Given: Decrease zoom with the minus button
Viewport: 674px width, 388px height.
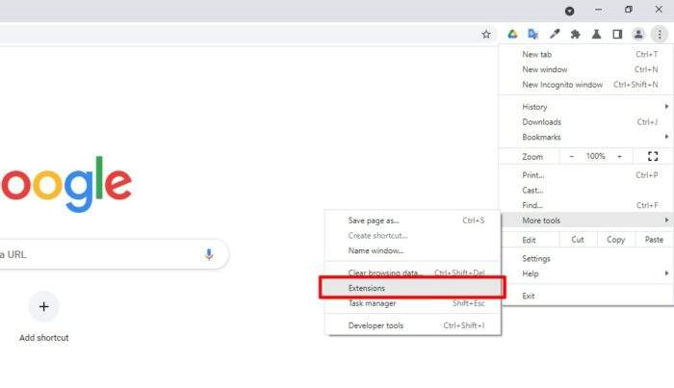Looking at the screenshot, I should tap(572, 156).
